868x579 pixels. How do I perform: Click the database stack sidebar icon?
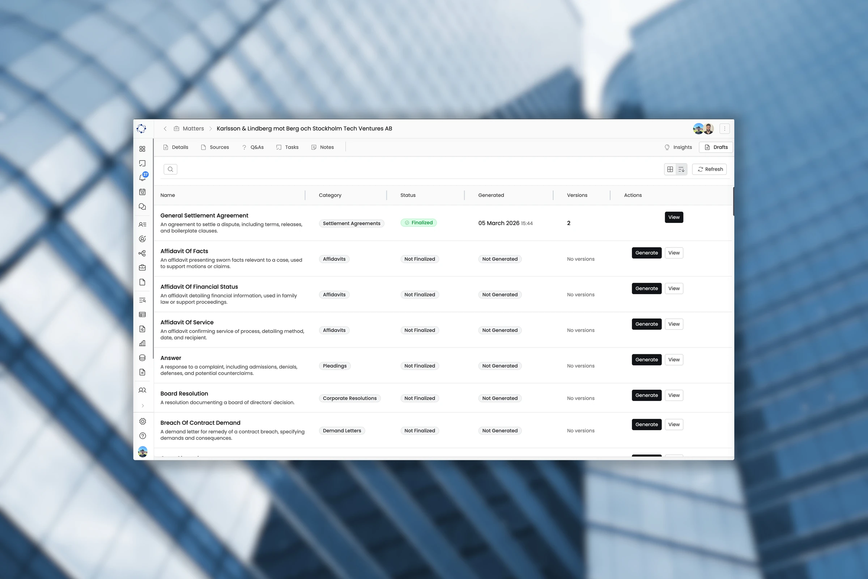(x=142, y=358)
